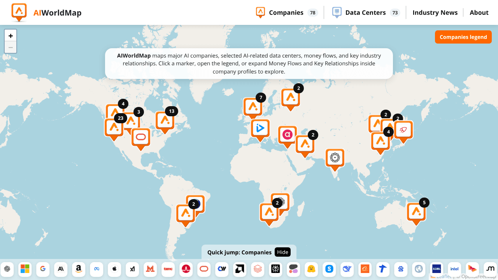Select the ASML logo in quick jump
The width and height of the screenshot is (498, 280).
coord(437,269)
